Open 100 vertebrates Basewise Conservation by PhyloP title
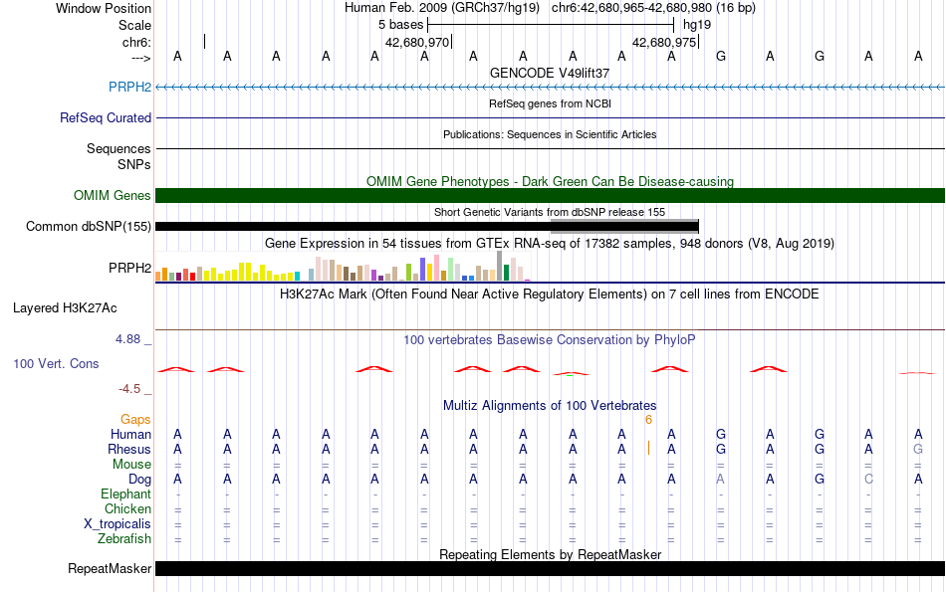The width and height of the screenshot is (946, 592). (550, 340)
